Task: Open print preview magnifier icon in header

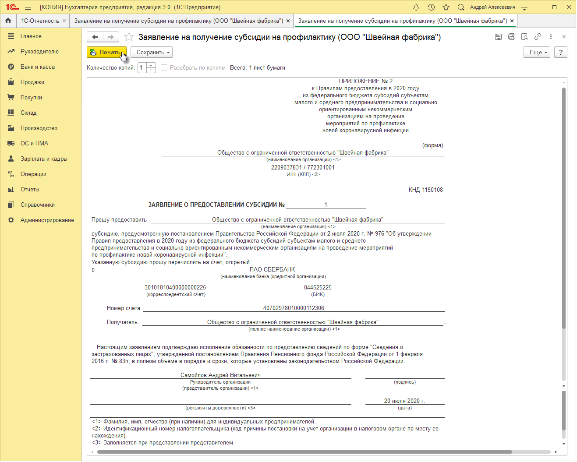Action: [x=524, y=37]
